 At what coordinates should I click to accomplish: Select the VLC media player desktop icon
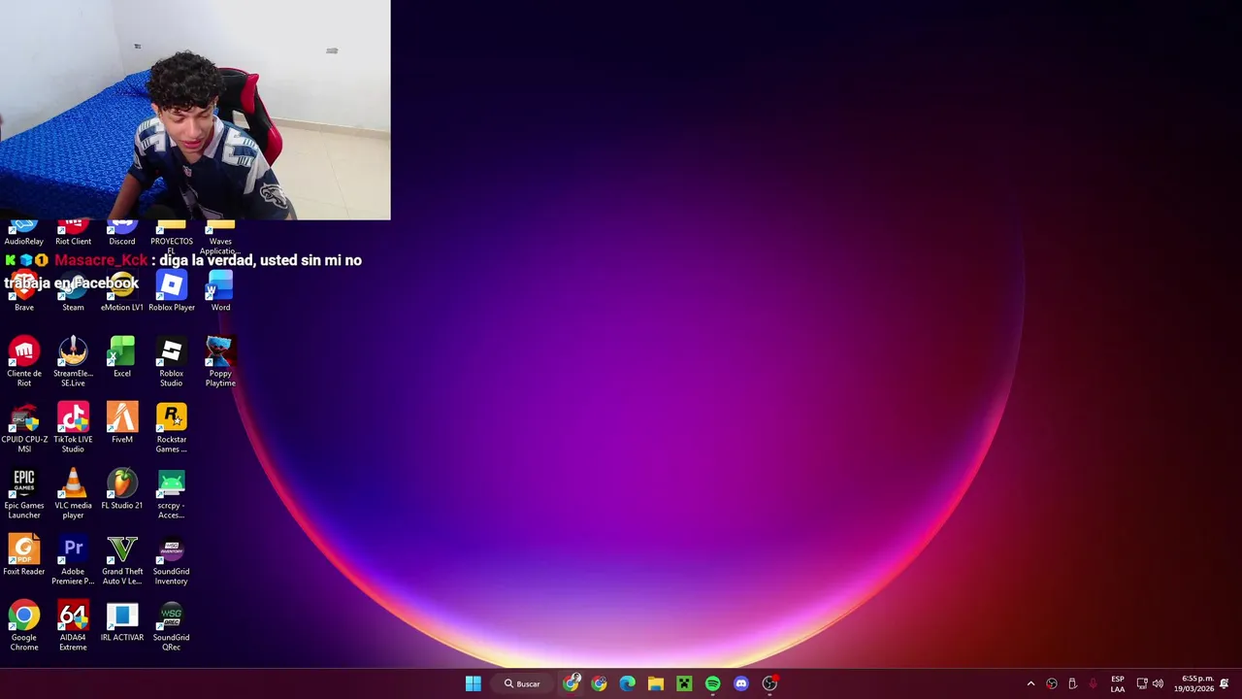click(73, 494)
